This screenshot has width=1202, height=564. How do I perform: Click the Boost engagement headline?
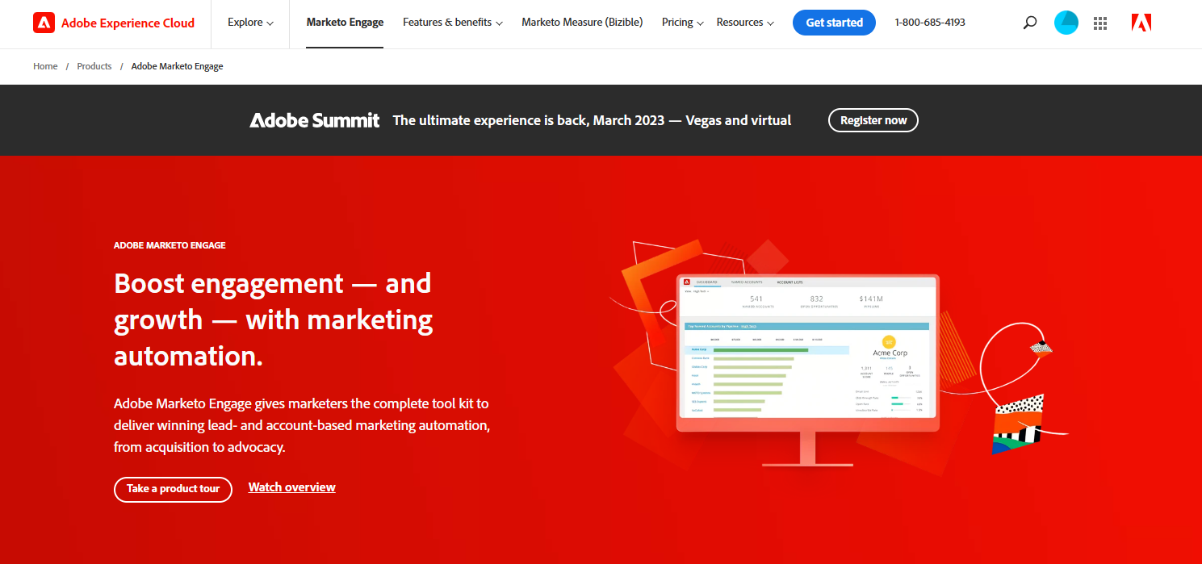pos(274,320)
